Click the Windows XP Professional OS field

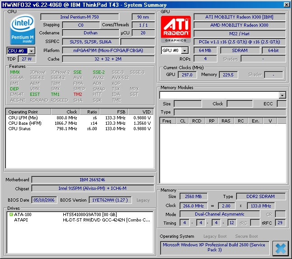215,248
